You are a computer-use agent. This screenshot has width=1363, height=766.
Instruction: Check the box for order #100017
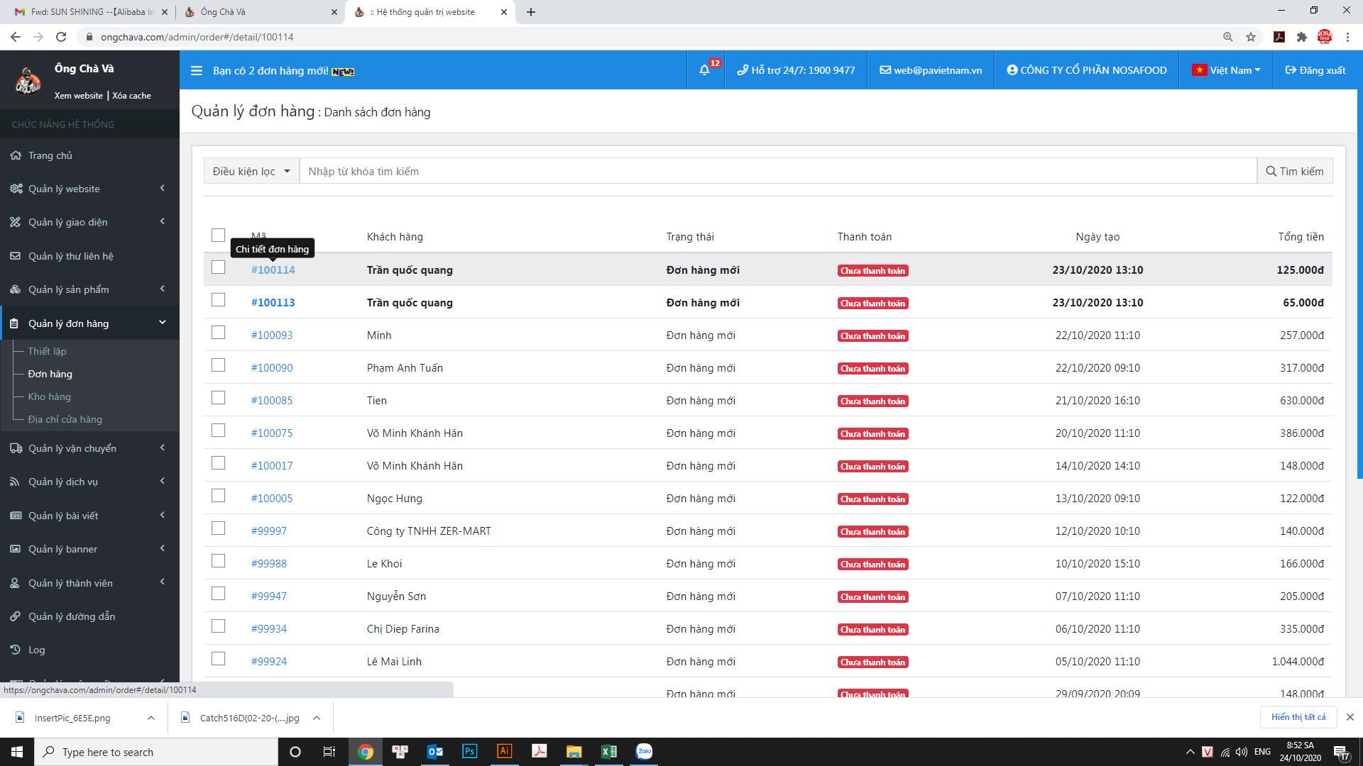(218, 463)
